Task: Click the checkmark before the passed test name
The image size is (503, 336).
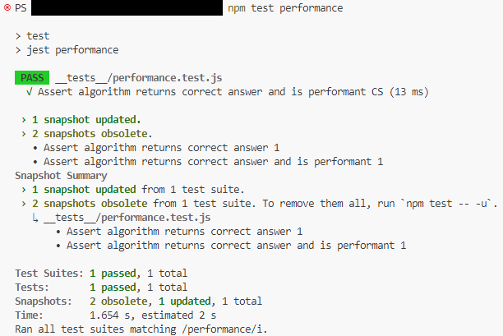Action: pyautogui.click(x=30, y=92)
